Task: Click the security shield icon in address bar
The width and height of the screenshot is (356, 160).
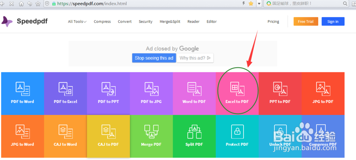Action: coord(47,4)
